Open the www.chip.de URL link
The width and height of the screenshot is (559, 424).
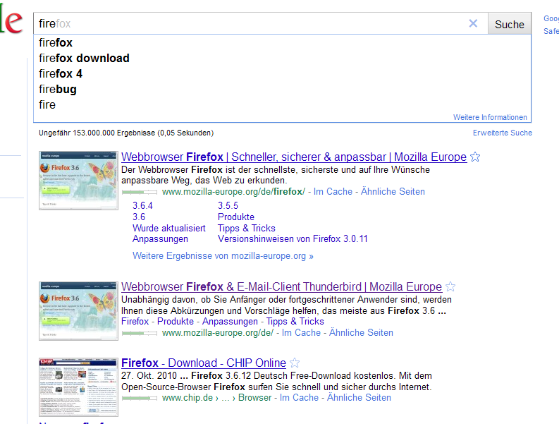tap(188, 398)
